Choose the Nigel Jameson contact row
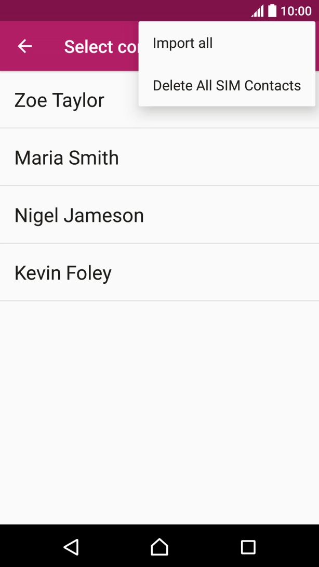 79,215
